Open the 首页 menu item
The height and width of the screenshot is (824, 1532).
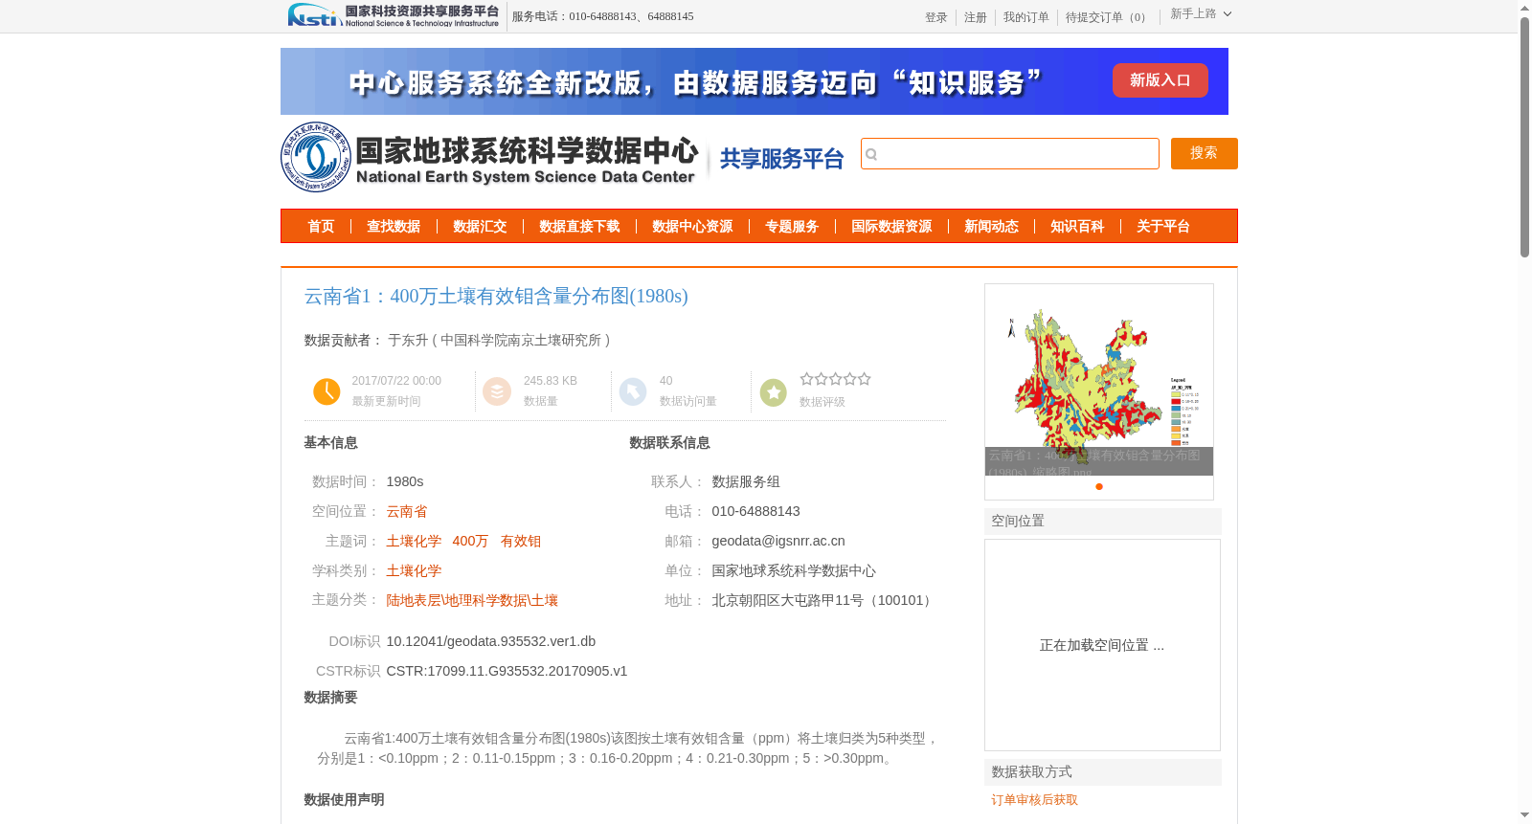click(321, 226)
